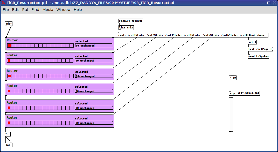Click 00-unchanged symbol box in sixth Router

tap(94, 123)
